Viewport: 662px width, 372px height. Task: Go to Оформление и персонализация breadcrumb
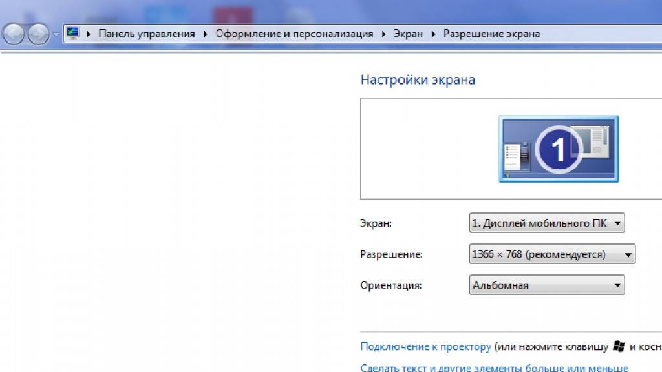click(x=294, y=34)
